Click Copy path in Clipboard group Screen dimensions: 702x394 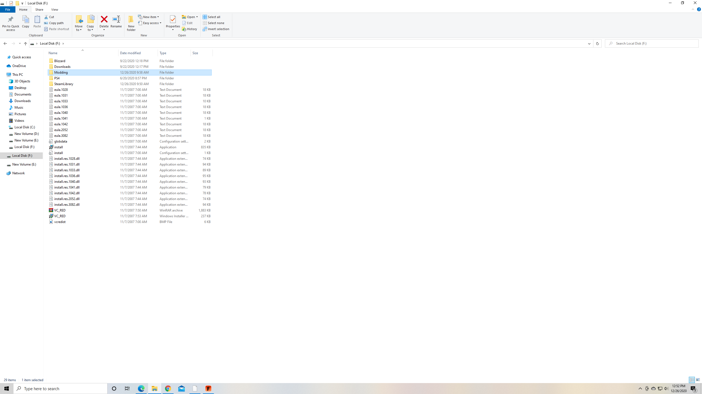(54, 23)
